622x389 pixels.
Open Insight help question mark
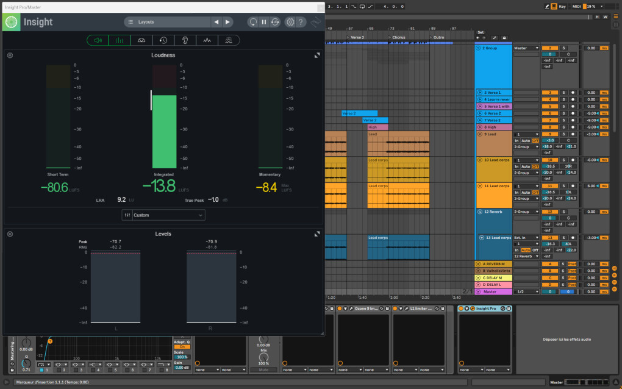[301, 22]
